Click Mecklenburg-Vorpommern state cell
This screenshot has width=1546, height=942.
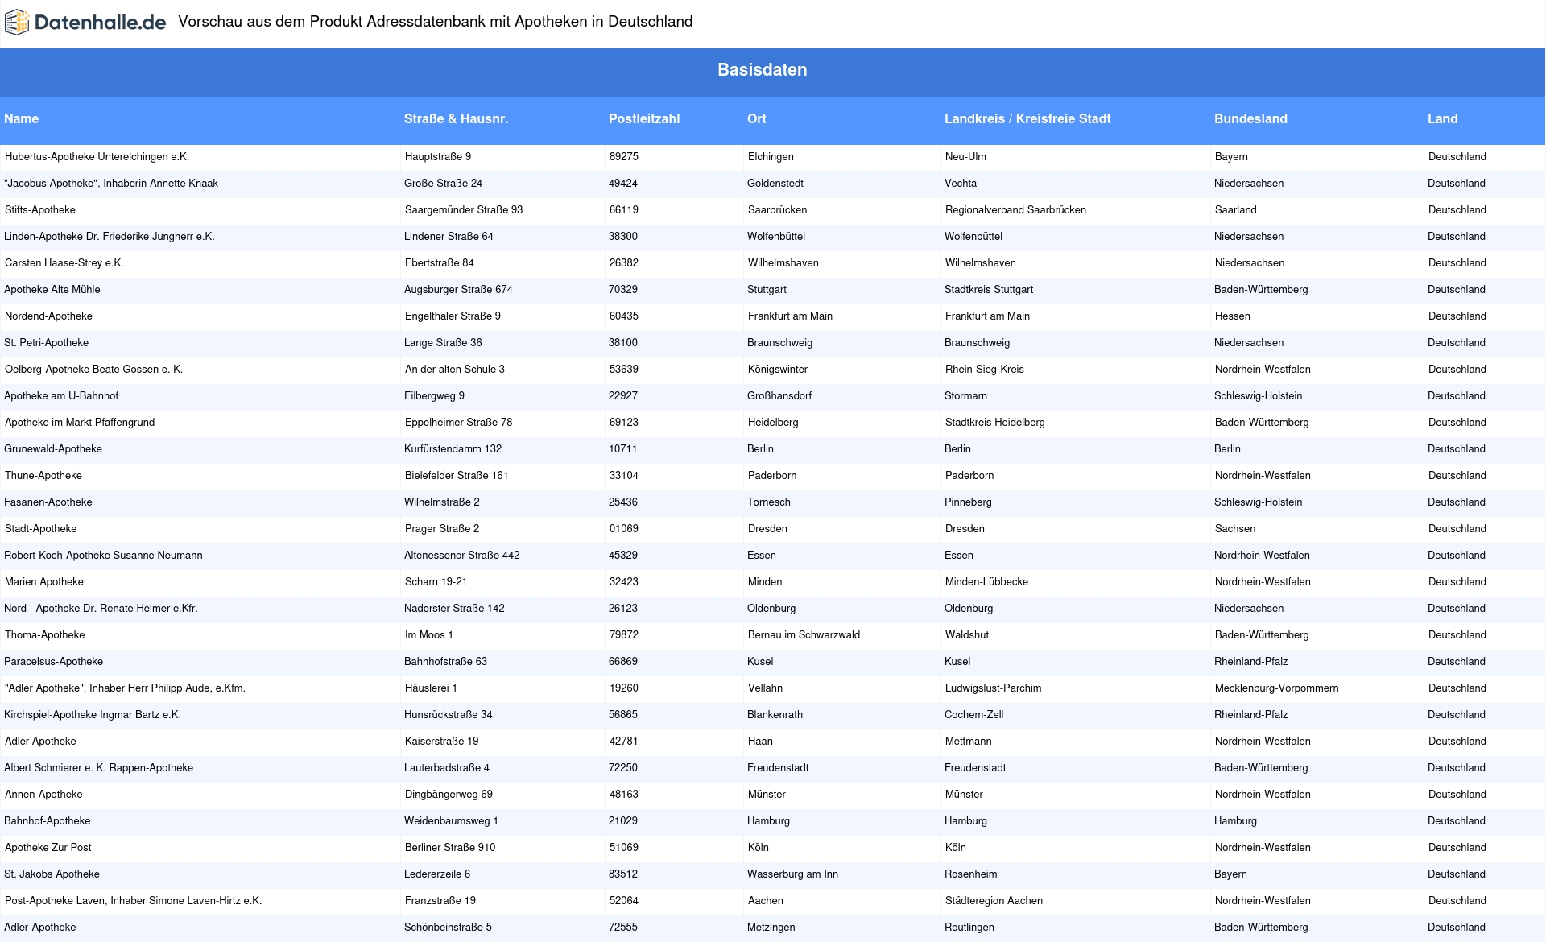point(1276,688)
